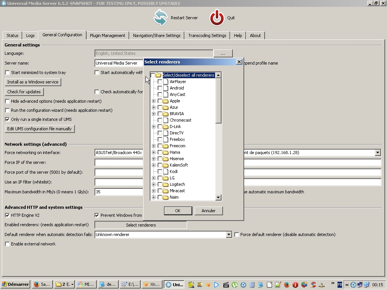This screenshot has height=290, width=387.
Task: Click the Freebox document icon
Action: (x=166, y=139)
